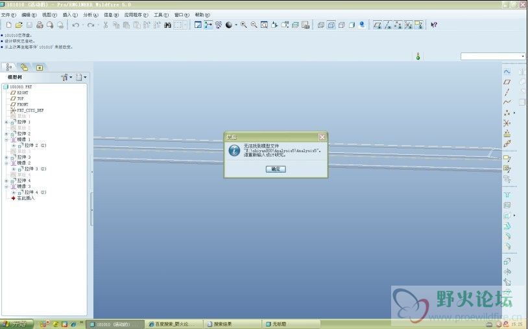
Task: Toggle datum axes display
Action: tap(388, 25)
